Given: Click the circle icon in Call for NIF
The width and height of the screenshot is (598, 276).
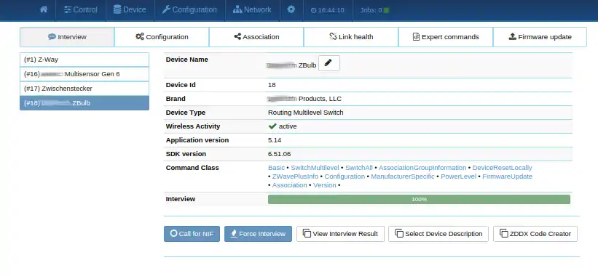Looking at the screenshot, I should pos(173,233).
